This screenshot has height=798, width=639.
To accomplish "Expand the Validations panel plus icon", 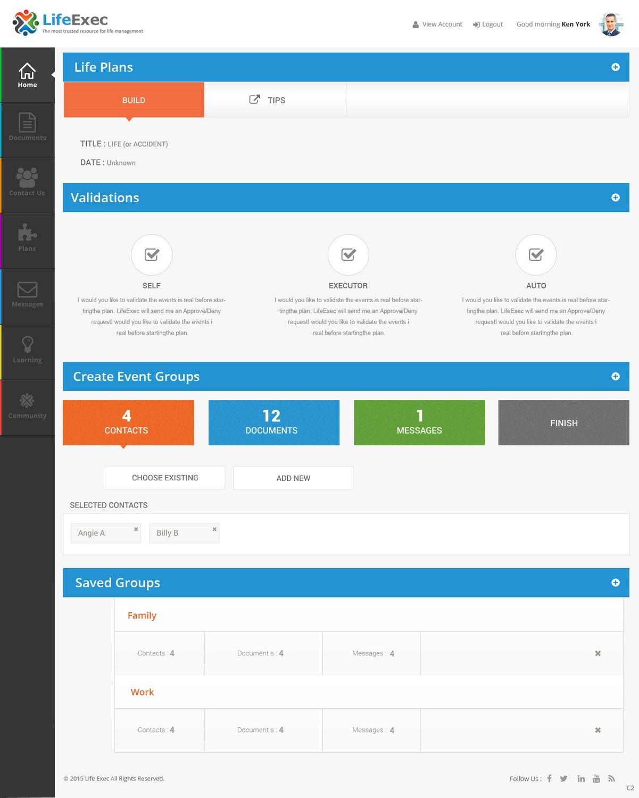I will tap(616, 197).
